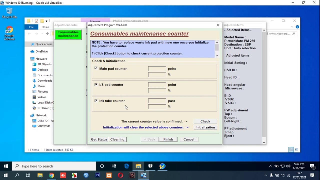Image resolution: width=320 pixels, height=180 pixels.
Task: Click the guest taskbar search box
Action: tap(54, 166)
